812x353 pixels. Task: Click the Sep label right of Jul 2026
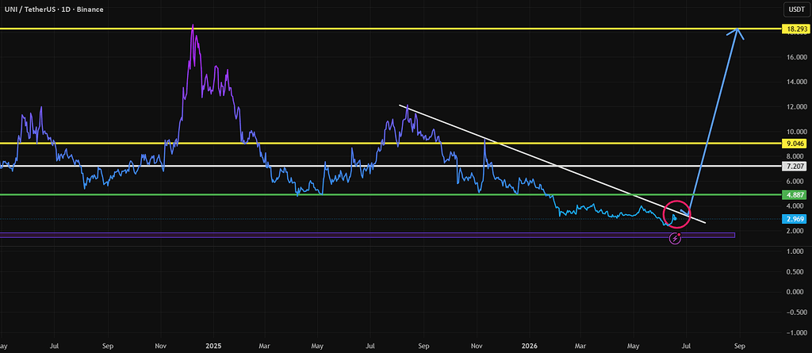[740, 345]
